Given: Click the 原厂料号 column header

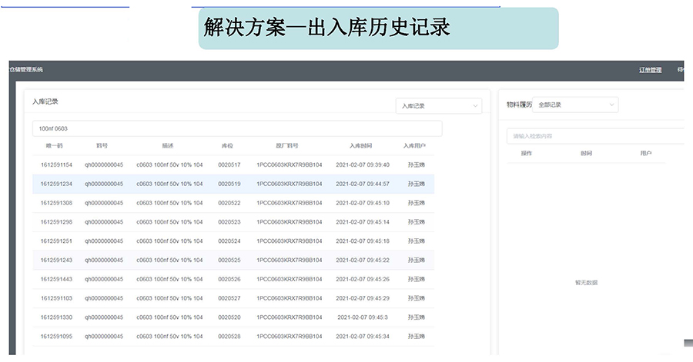Looking at the screenshot, I should (x=287, y=145).
